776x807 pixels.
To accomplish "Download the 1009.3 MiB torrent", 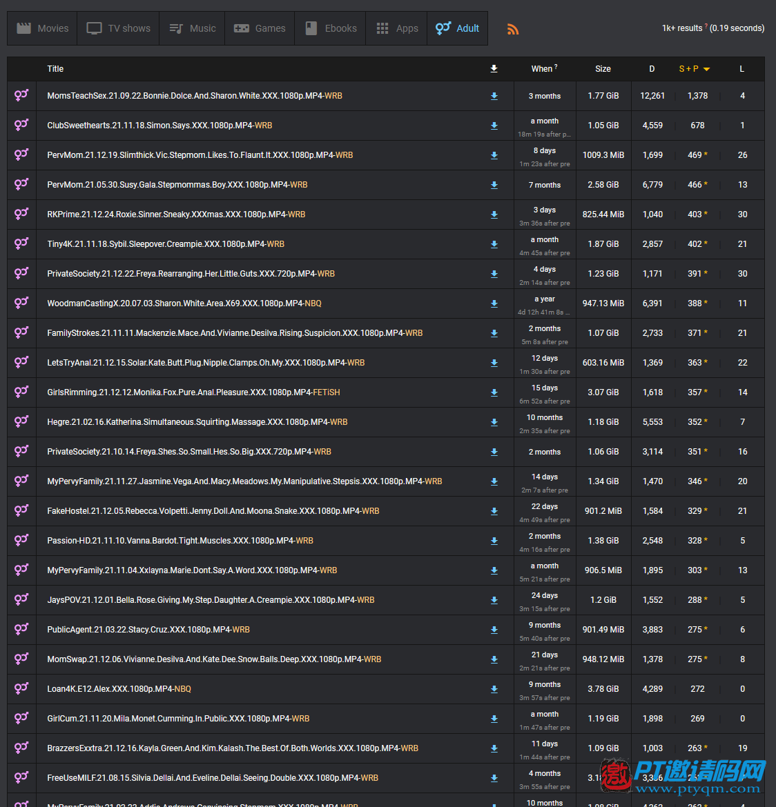I will click(x=494, y=155).
